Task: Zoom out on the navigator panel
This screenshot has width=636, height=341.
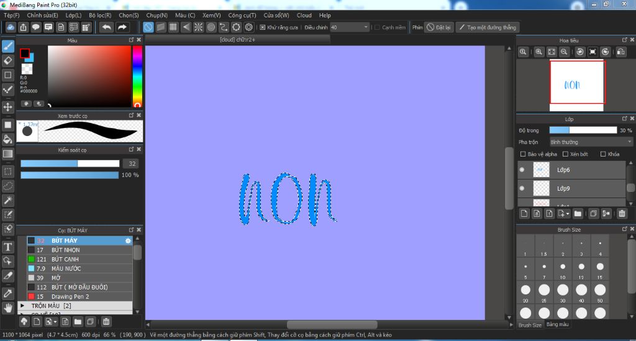Action: click(564, 52)
